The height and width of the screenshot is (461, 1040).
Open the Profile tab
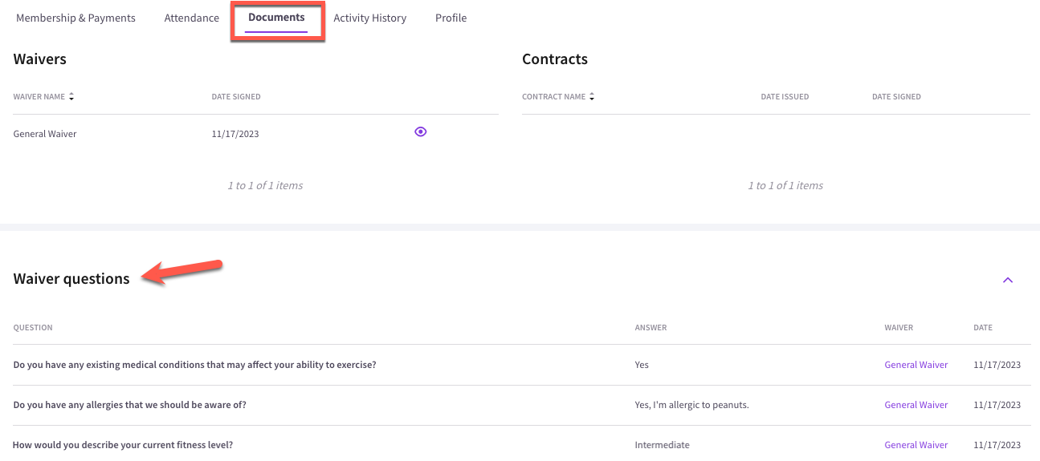click(451, 18)
